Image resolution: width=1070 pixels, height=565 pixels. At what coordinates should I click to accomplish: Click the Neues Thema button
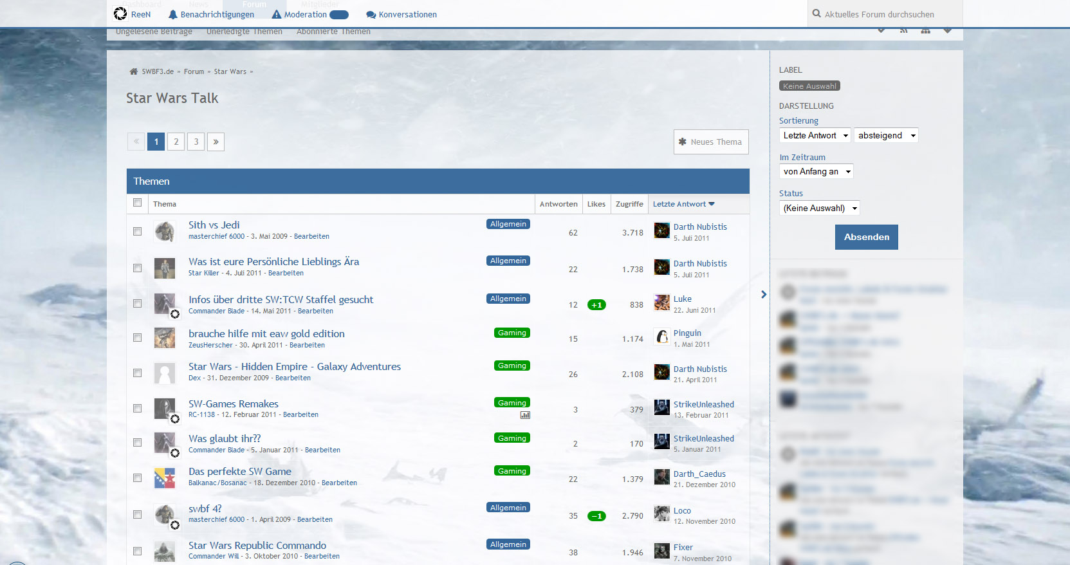[x=711, y=142]
